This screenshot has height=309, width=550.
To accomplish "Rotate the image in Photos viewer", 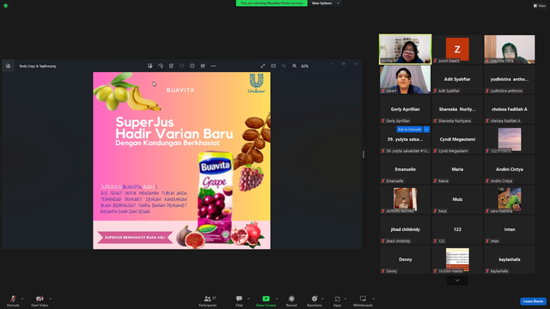I will click(161, 66).
